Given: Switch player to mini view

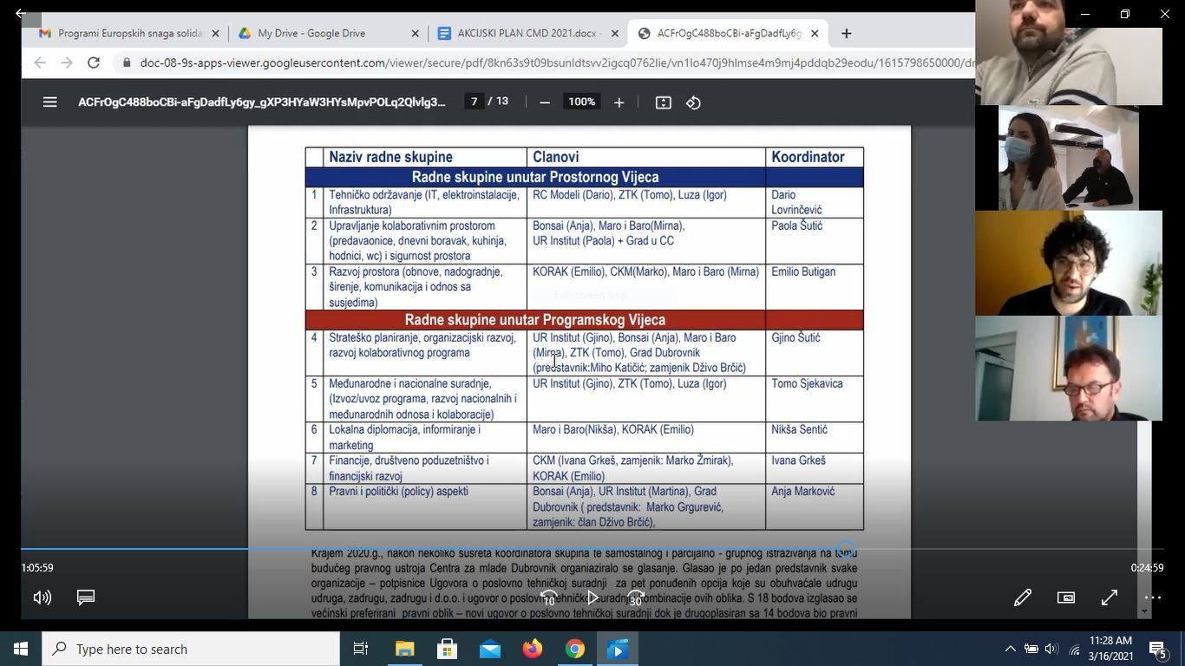Looking at the screenshot, I should point(1066,597).
